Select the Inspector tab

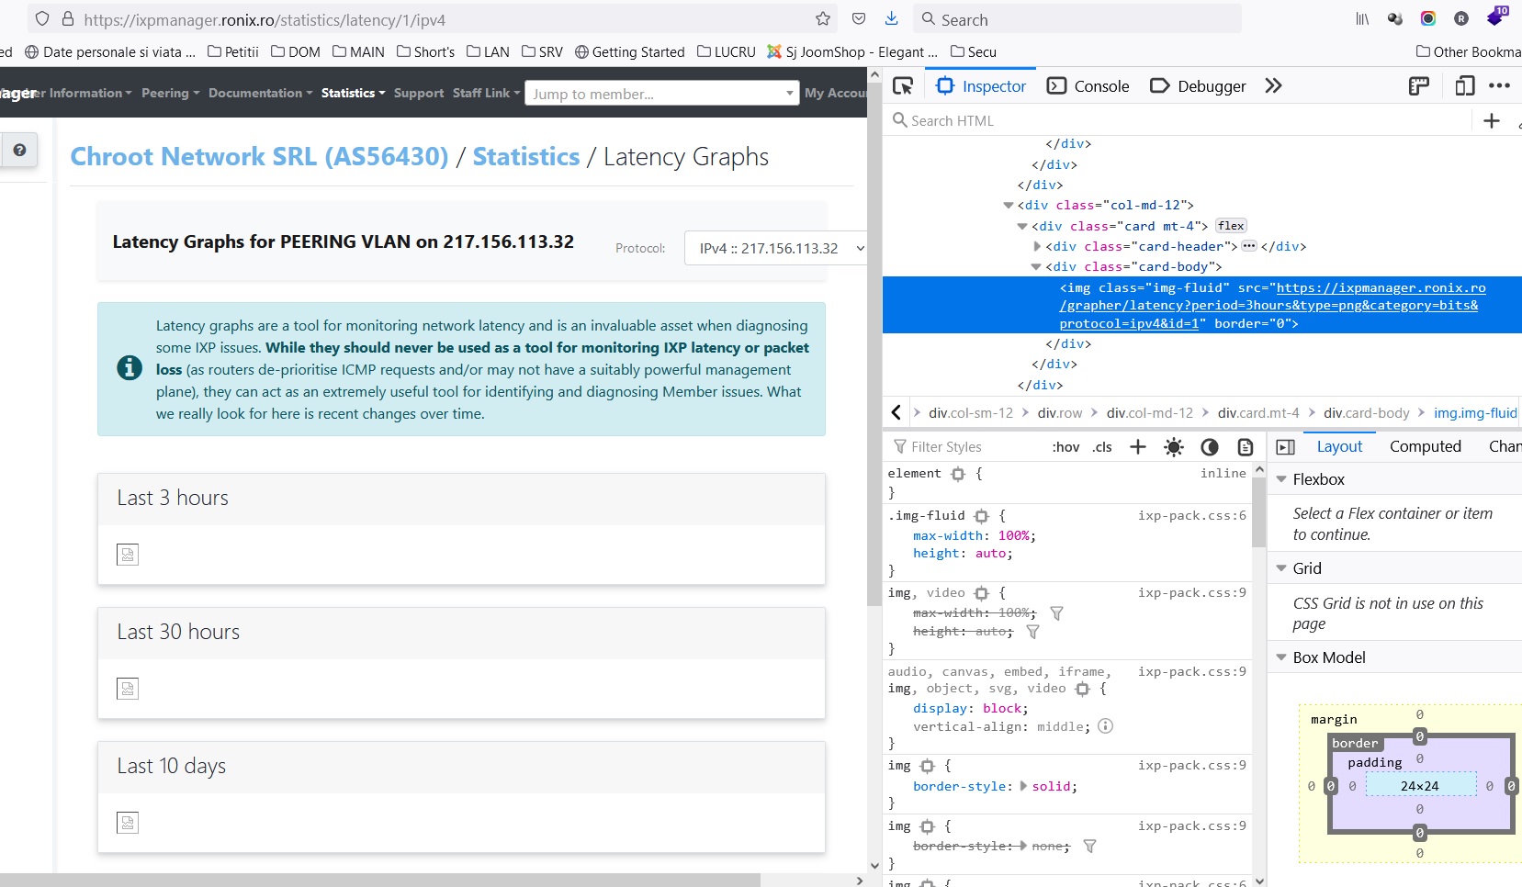point(981,86)
